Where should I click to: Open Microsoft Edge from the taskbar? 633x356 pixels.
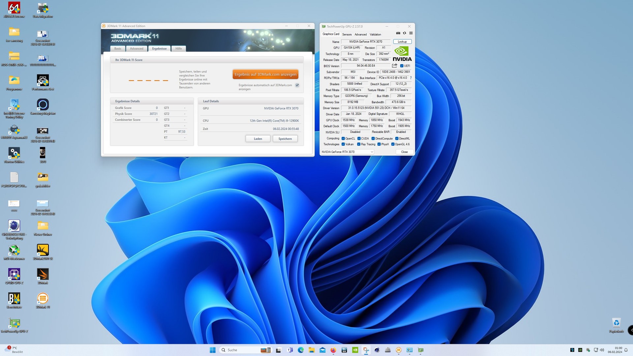coord(301,350)
